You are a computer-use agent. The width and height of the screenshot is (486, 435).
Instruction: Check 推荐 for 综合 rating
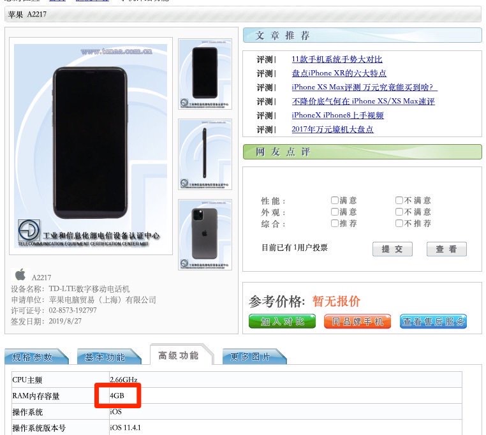pos(334,223)
